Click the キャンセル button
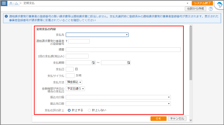This screenshot has width=224, height=125. click(x=177, y=119)
